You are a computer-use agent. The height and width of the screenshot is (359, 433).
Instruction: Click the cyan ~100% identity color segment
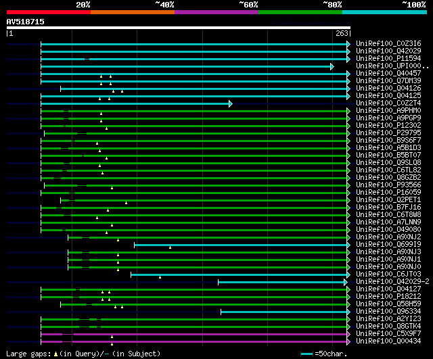pos(385,12)
